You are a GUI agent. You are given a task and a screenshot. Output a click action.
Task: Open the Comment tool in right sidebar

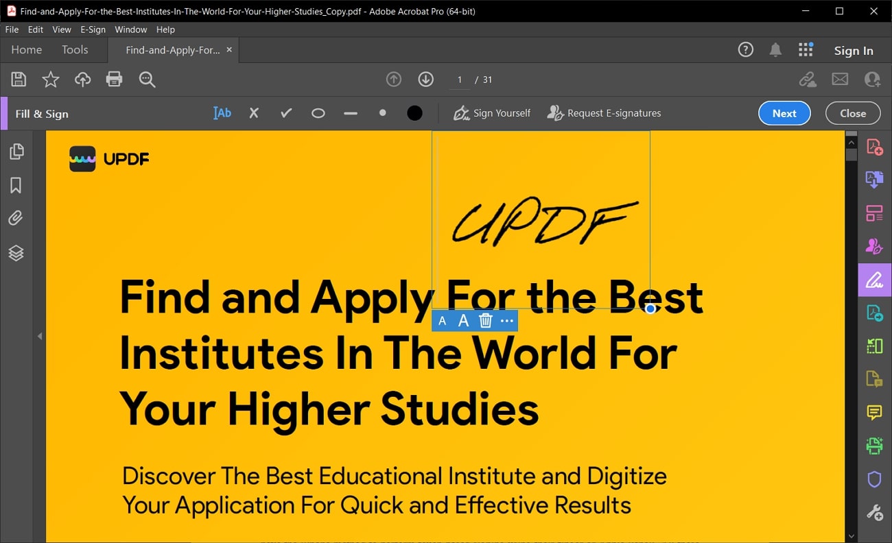(x=874, y=413)
